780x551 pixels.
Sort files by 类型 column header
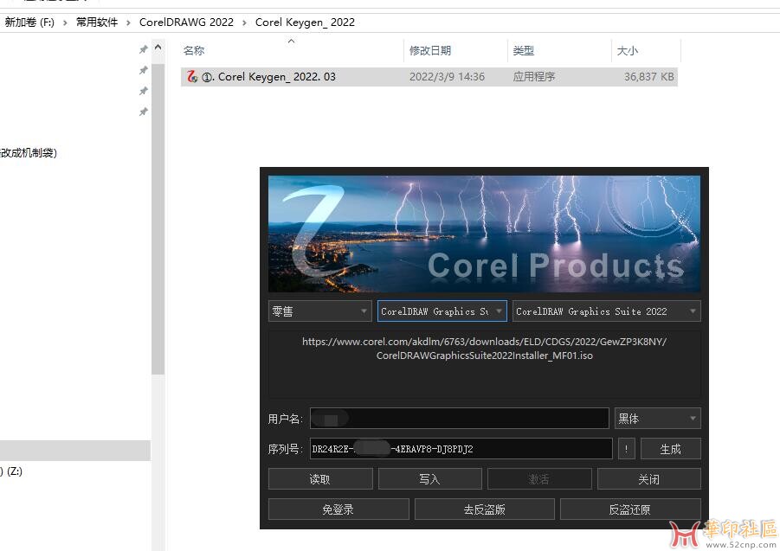[x=523, y=51]
